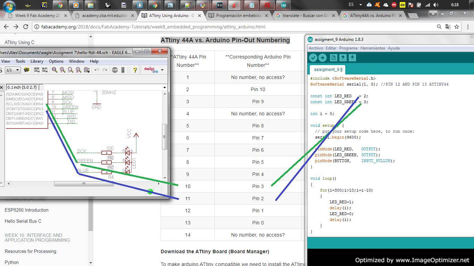
Task: Click EAGLE's Use library books icon
Action: tap(26, 70)
